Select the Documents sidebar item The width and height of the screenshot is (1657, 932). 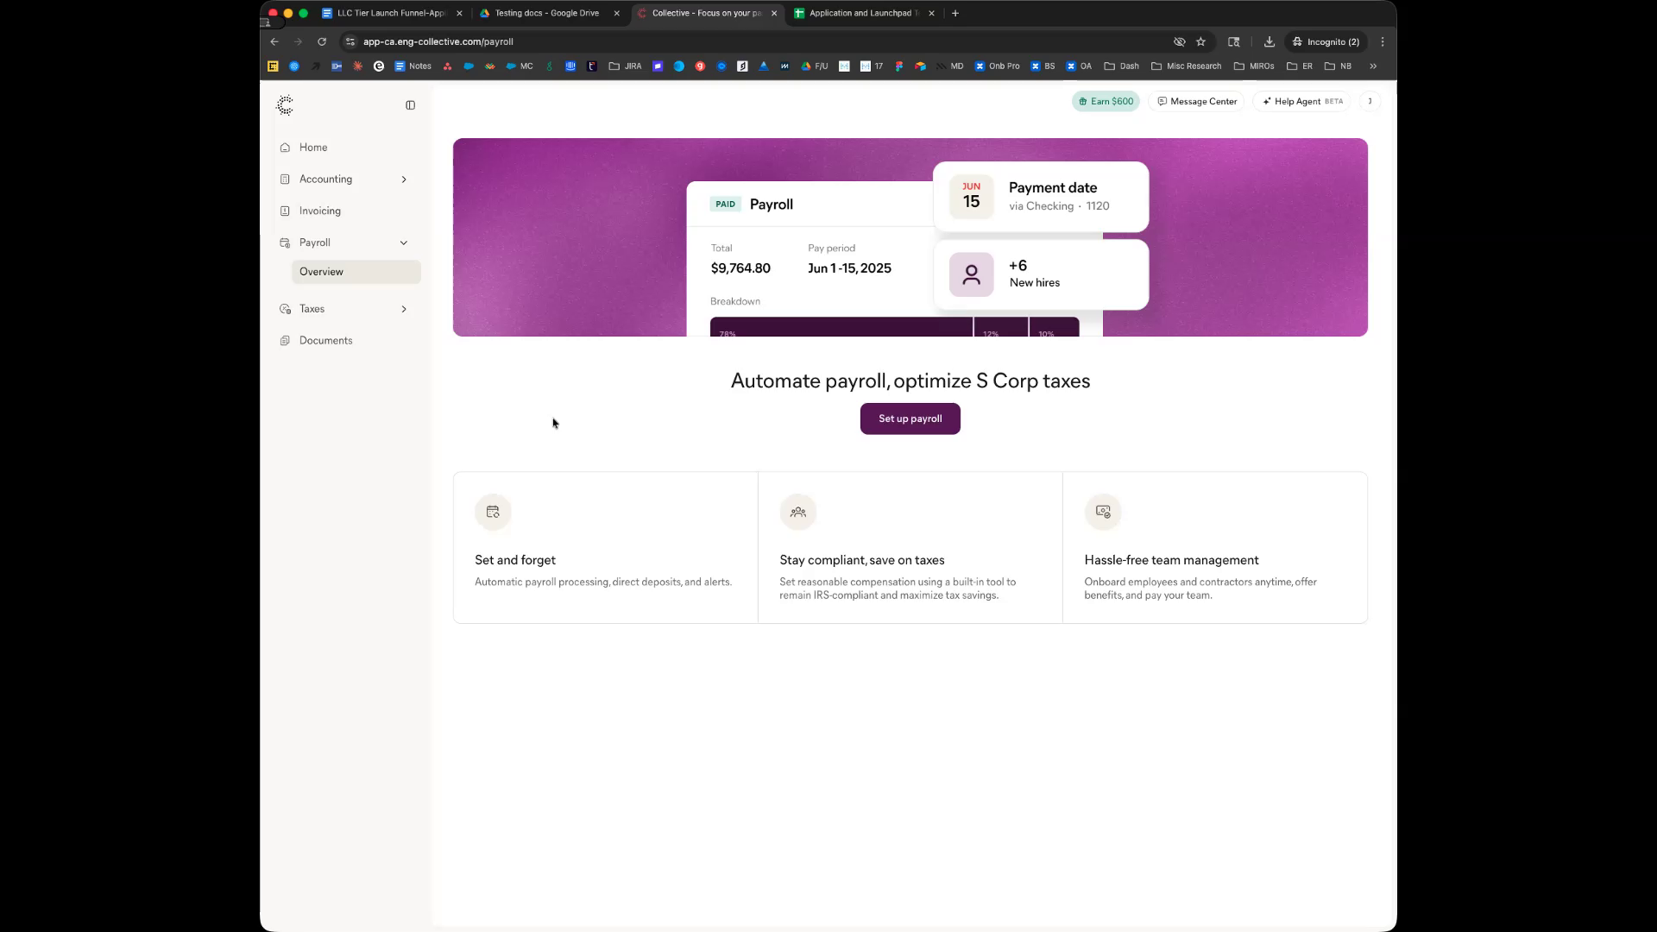tap(325, 341)
